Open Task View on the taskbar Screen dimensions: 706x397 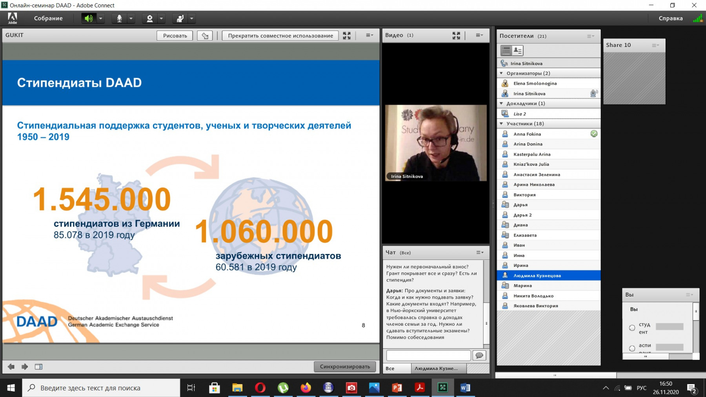191,388
